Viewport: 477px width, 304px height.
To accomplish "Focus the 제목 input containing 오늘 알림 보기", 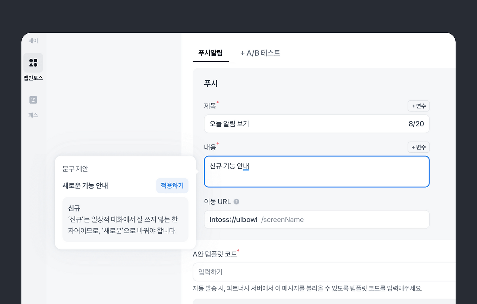I will click(298, 124).
